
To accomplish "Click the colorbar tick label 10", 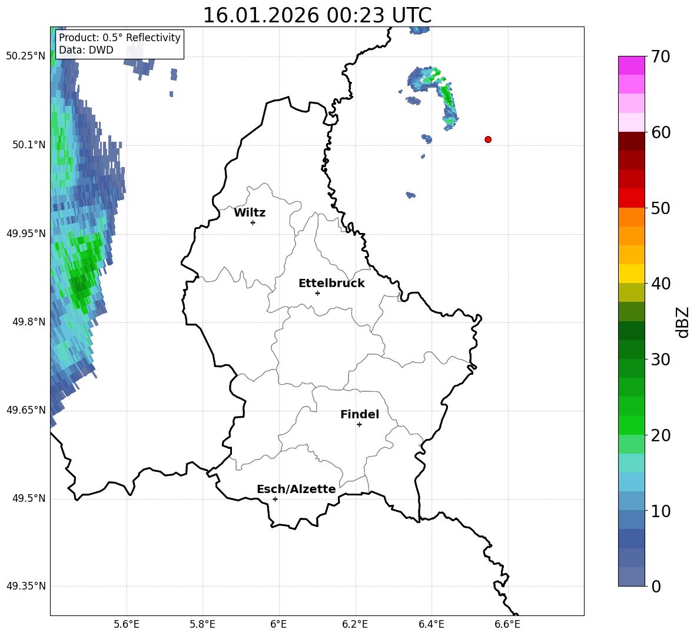I will 661,511.
